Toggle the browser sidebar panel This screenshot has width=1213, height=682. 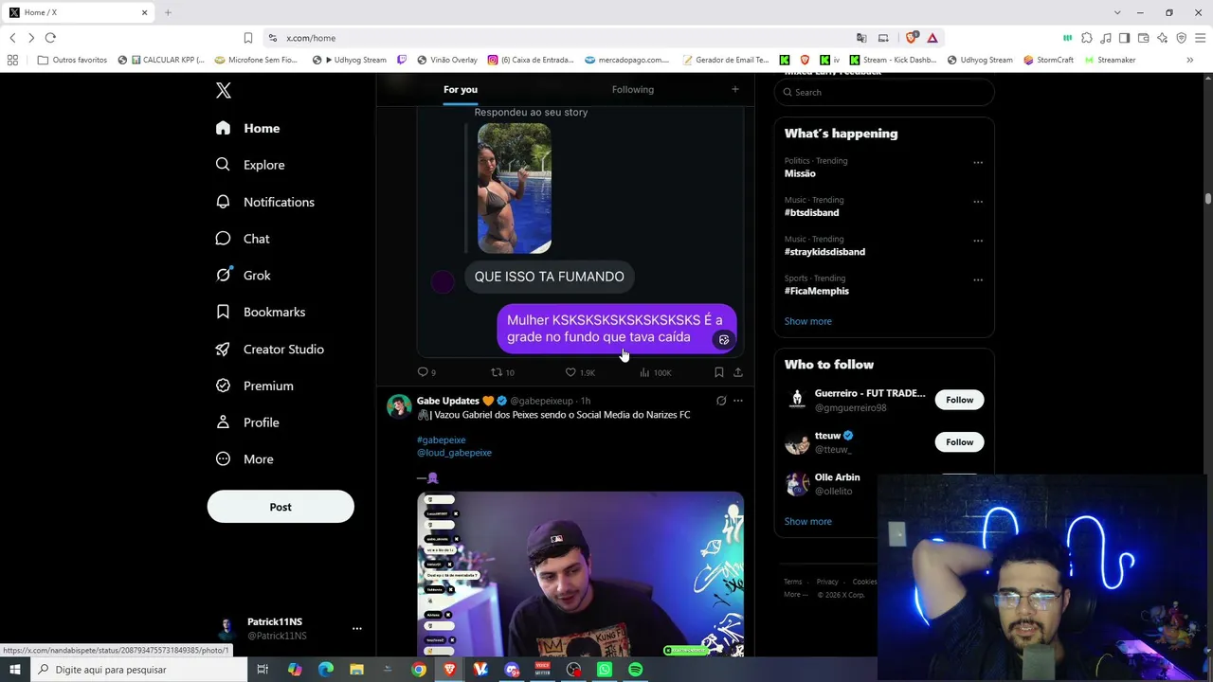[1124, 38]
